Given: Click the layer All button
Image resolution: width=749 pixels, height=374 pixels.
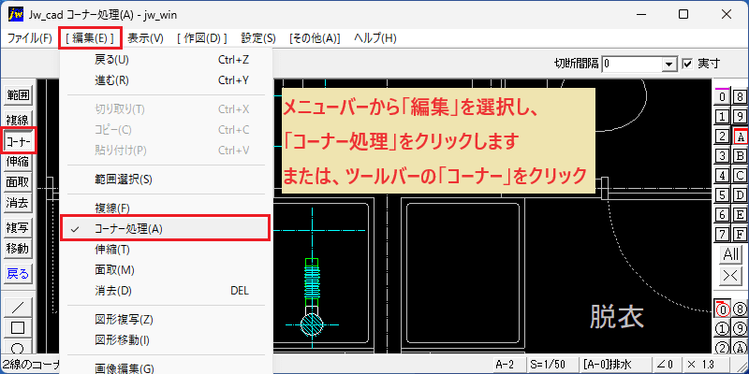Looking at the screenshot, I should (x=731, y=254).
